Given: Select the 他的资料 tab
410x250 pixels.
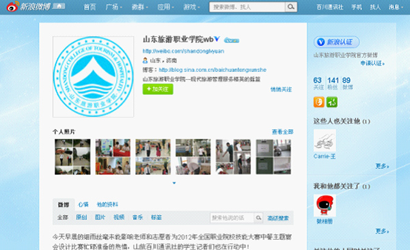Looking at the screenshot, I should coord(107,204).
